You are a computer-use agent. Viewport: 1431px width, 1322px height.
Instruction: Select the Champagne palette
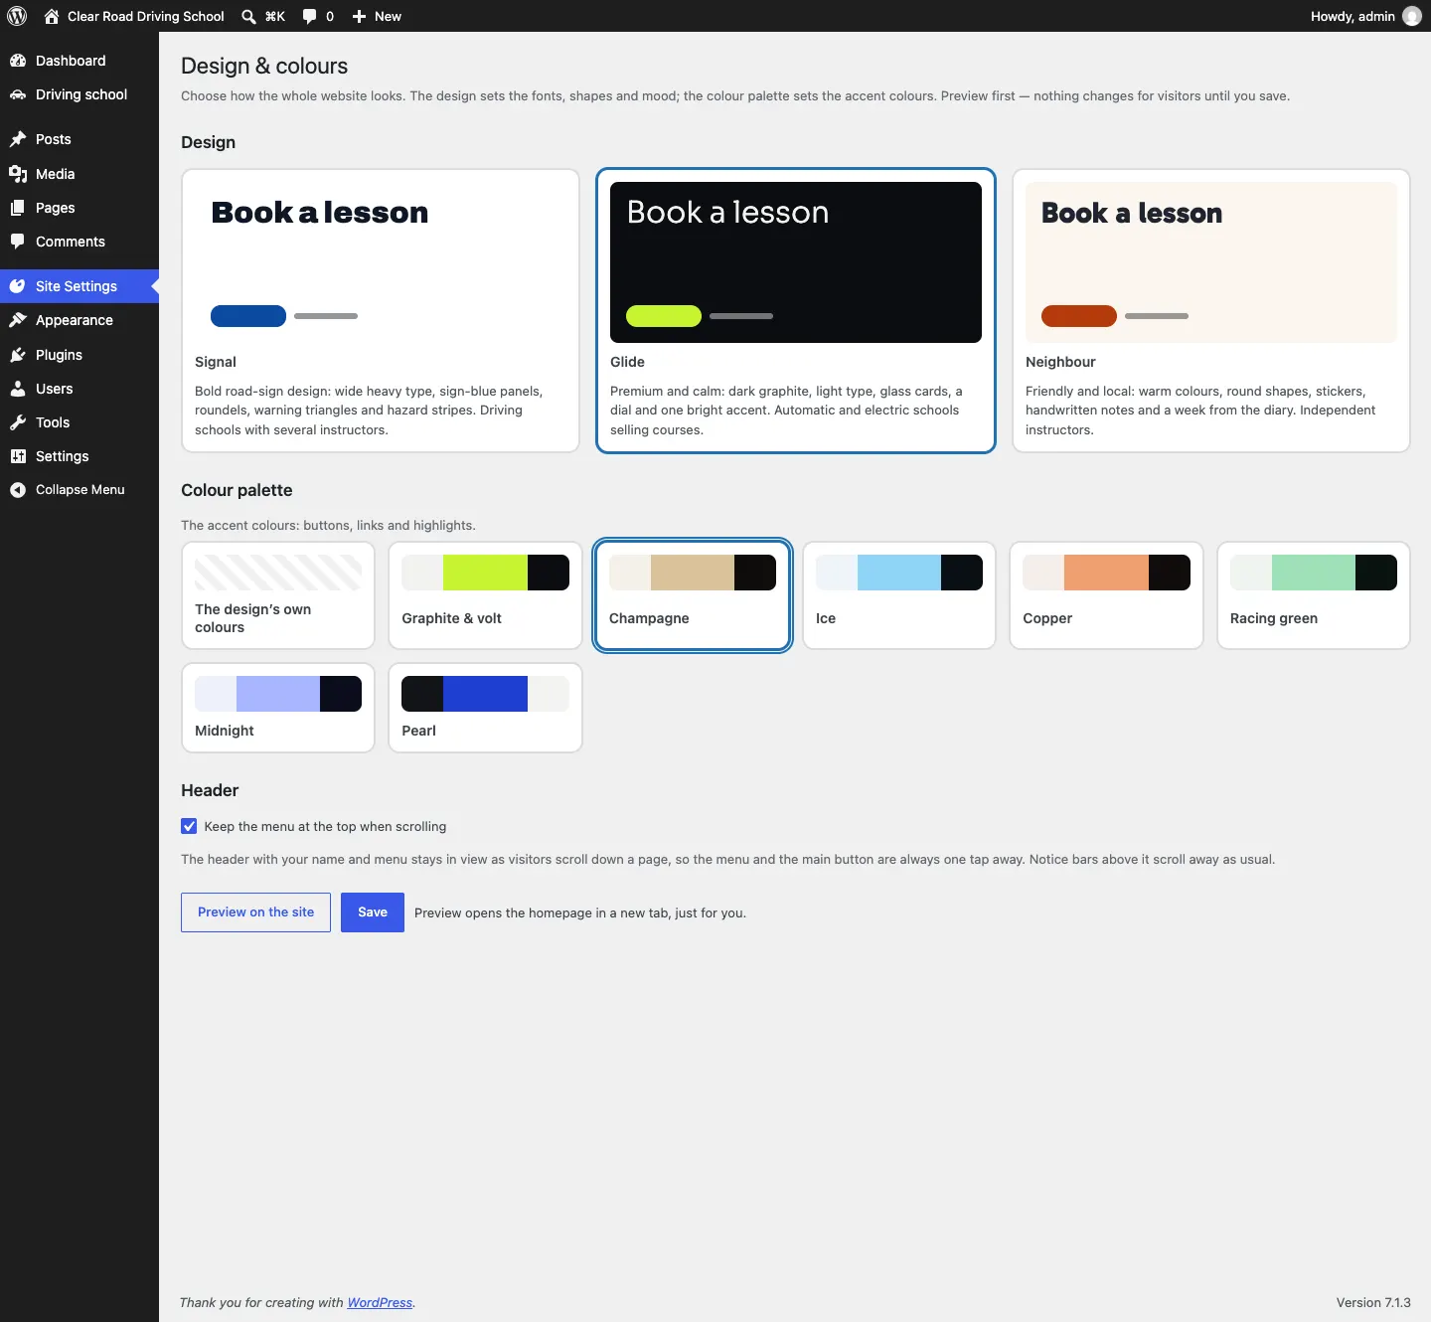pyautogui.click(x=693, y=595)
